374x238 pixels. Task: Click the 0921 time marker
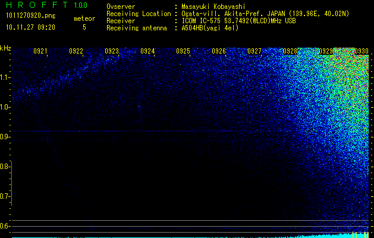click(x=40, y=51)
